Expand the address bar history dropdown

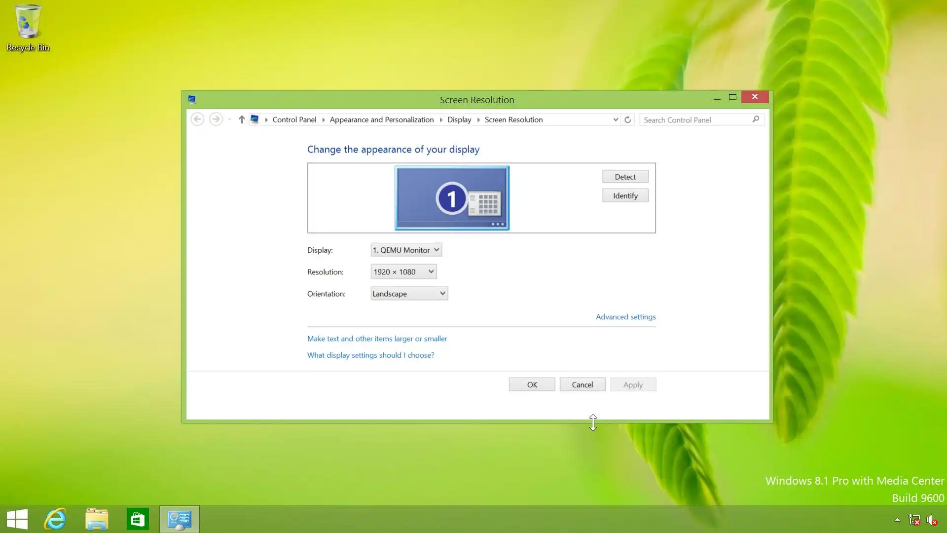(x=615, y=120)
